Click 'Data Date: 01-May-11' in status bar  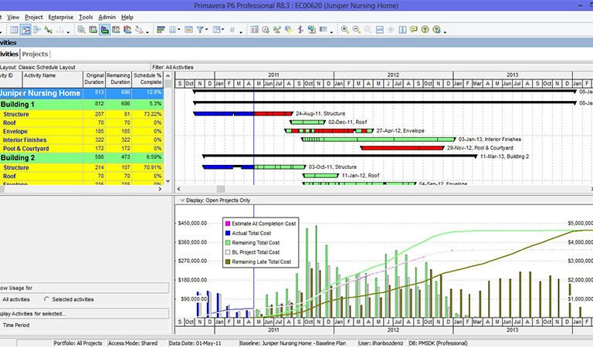195,343
